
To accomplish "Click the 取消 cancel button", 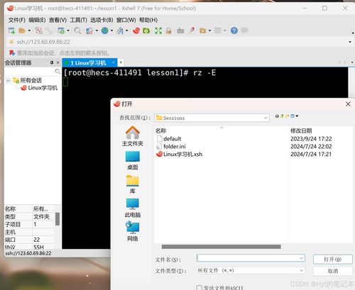I will pos(332,271).
